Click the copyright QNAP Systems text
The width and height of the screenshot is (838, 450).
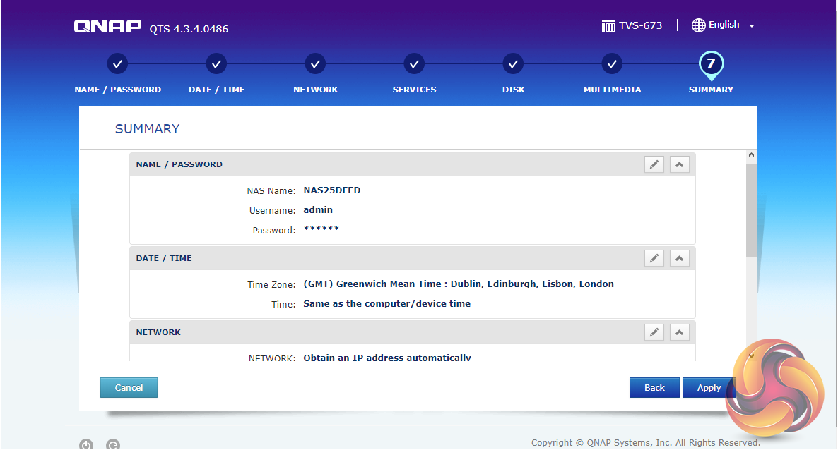[x=645, y=442]
